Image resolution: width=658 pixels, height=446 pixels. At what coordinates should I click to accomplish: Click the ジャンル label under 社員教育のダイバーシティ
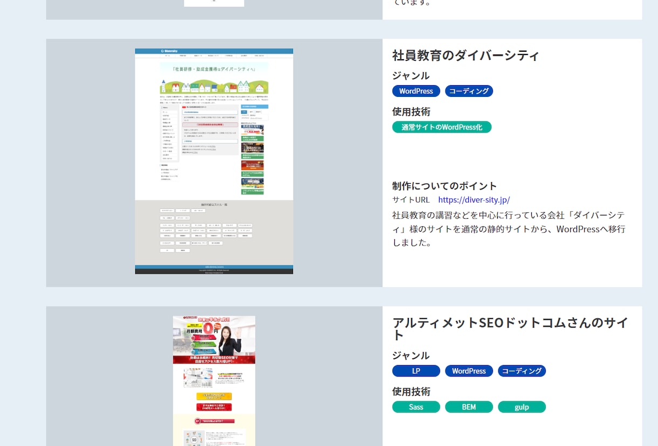click(x=411, y=75)
